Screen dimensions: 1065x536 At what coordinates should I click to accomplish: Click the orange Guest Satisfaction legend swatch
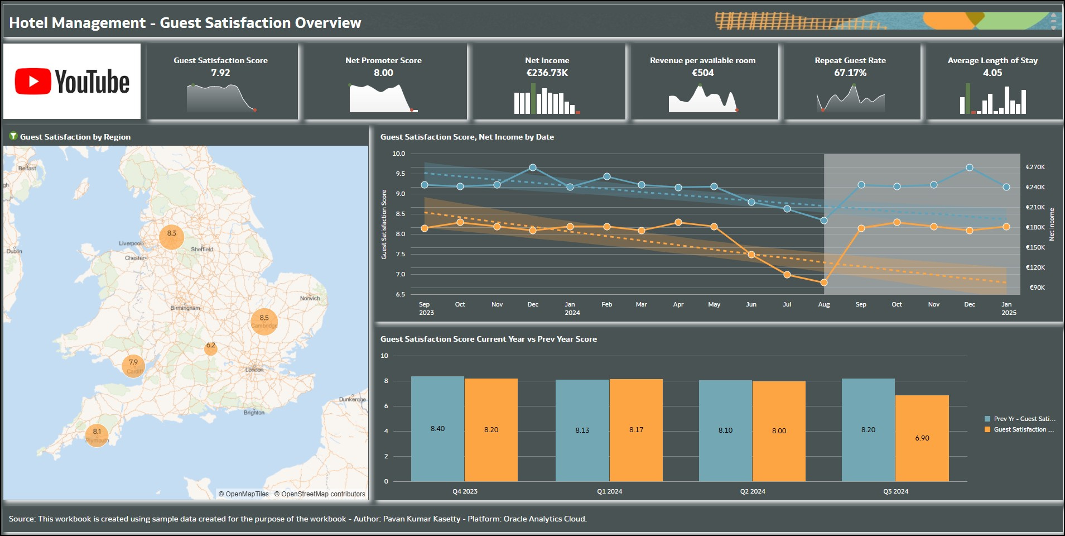click(x=987, y=429)
